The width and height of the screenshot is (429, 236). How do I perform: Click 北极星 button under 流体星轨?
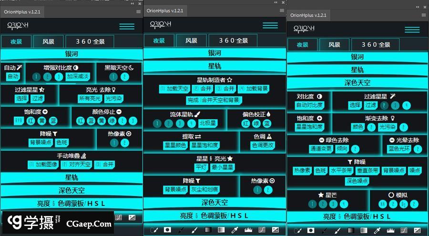point(207,123)
